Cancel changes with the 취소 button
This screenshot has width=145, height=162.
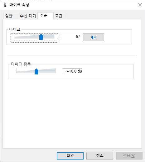[100, 155]
